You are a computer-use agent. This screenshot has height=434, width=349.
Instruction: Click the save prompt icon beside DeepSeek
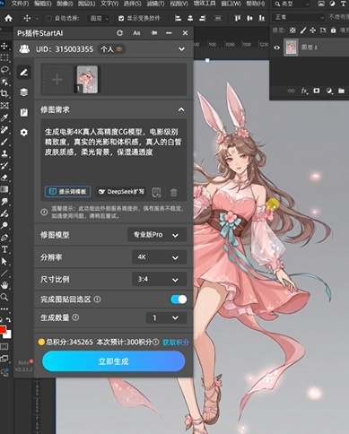click(156, 193)
